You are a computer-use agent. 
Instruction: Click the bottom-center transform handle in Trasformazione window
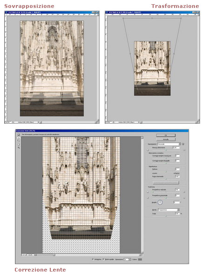(152, 89)
